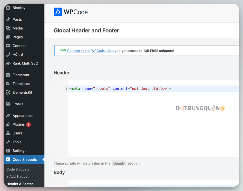Click the Pages icon in sidebar
243x191 pixels.
click(x=8, y=37)
